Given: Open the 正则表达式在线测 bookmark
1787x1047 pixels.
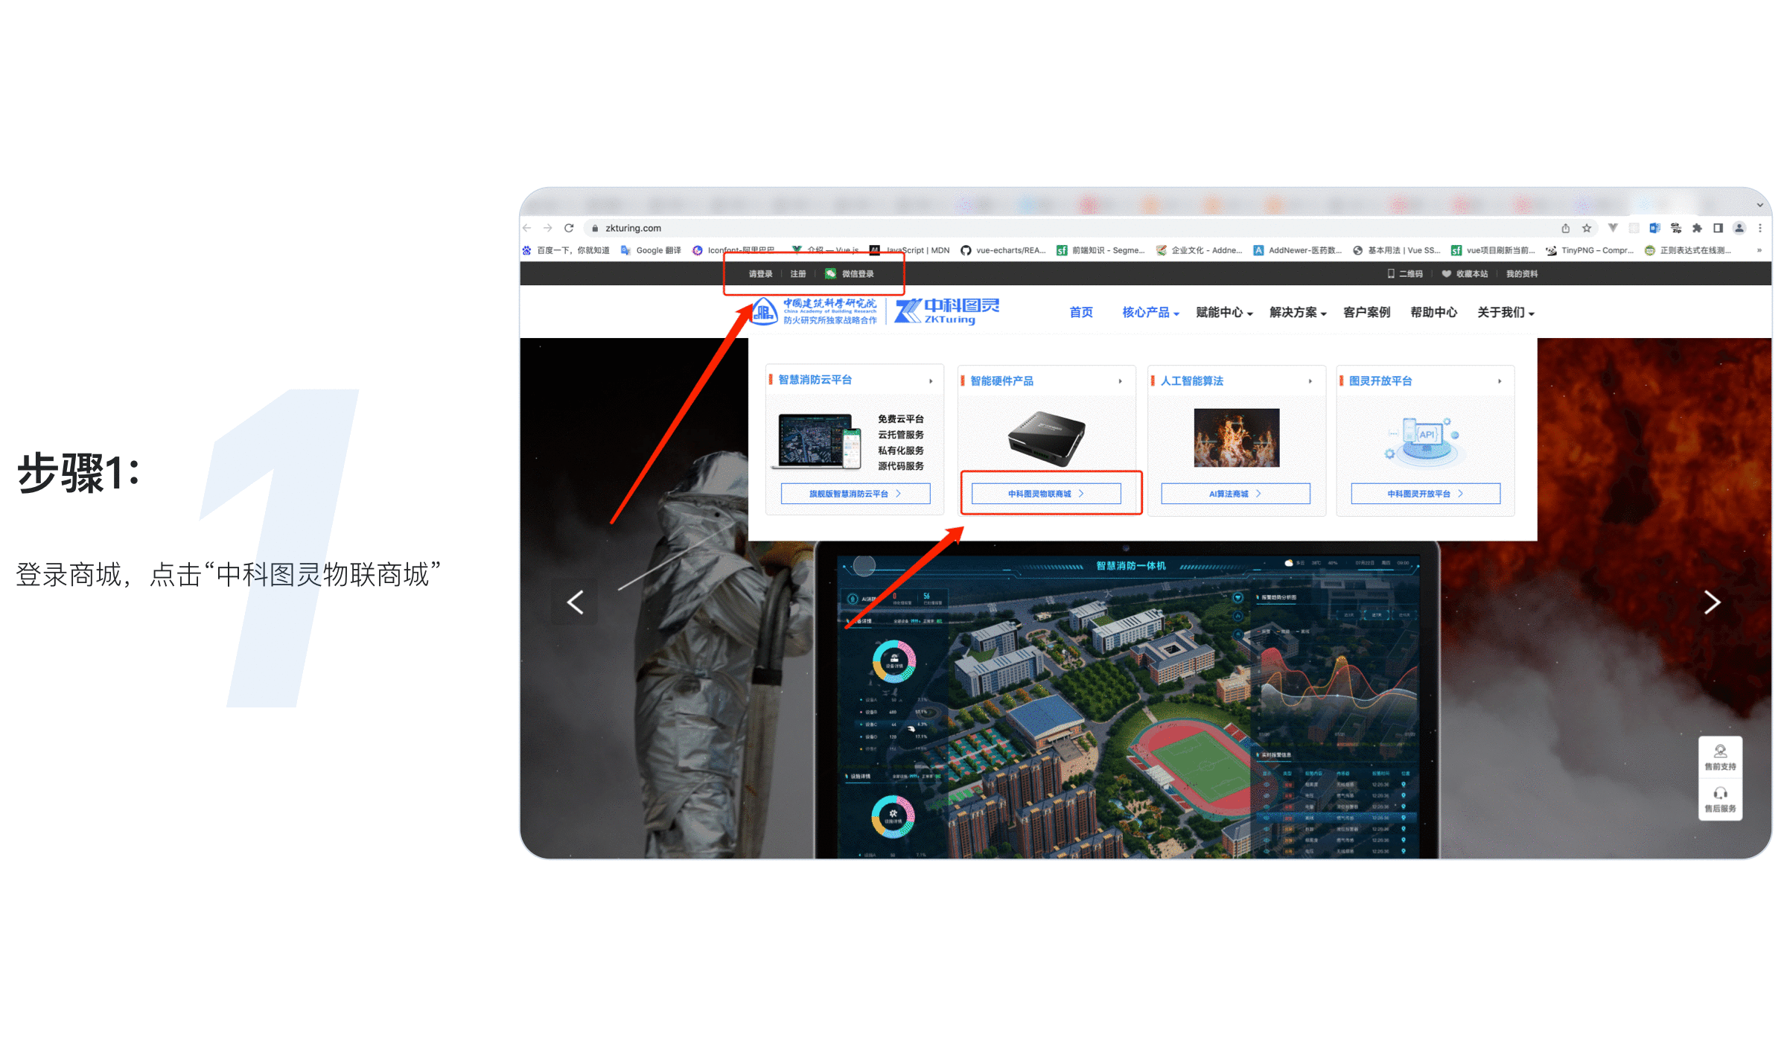Looking at the screenshot, I should (x=1688, y=250).
